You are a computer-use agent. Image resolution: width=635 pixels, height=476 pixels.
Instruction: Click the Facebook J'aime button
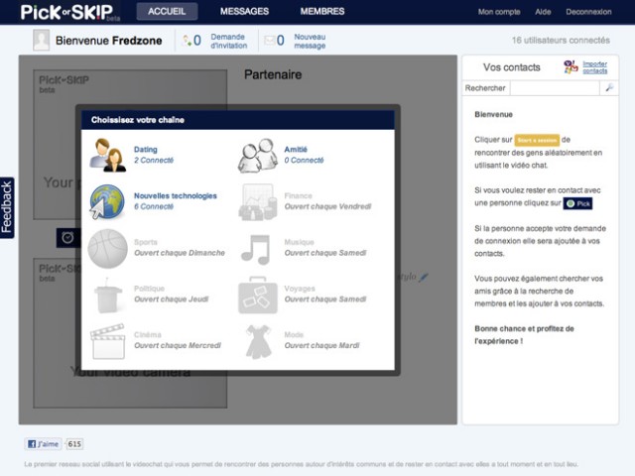43,444
